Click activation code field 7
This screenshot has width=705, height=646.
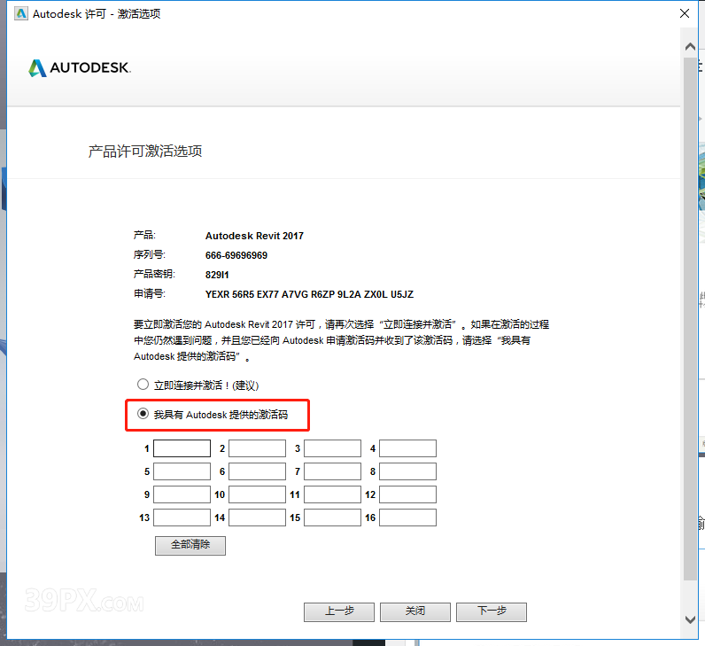pos(333,471)
